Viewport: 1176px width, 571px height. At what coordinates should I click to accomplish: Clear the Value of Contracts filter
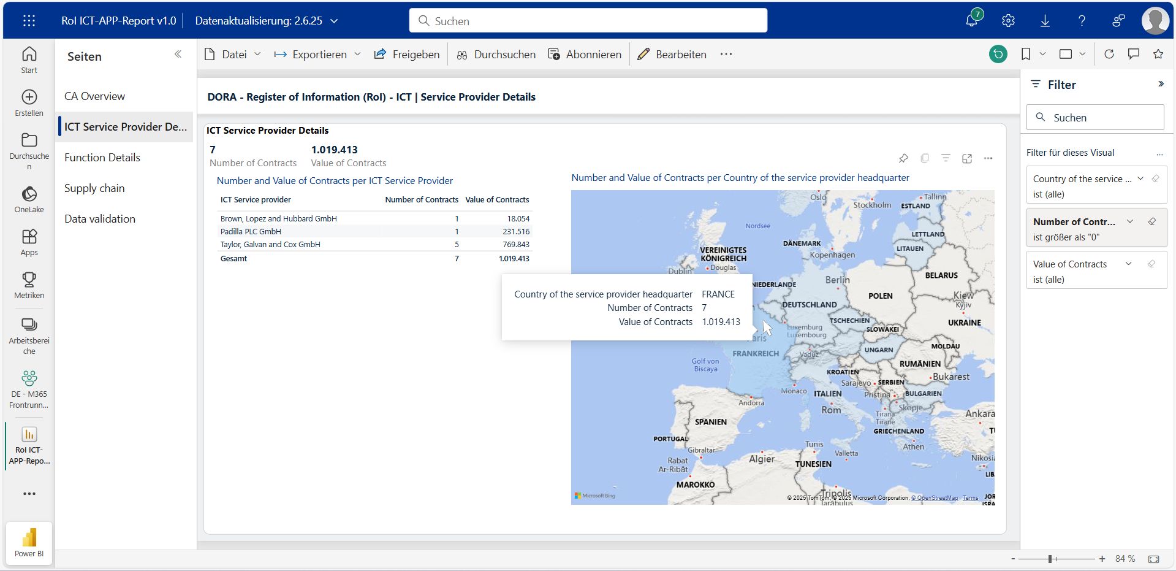[1151, 264]
